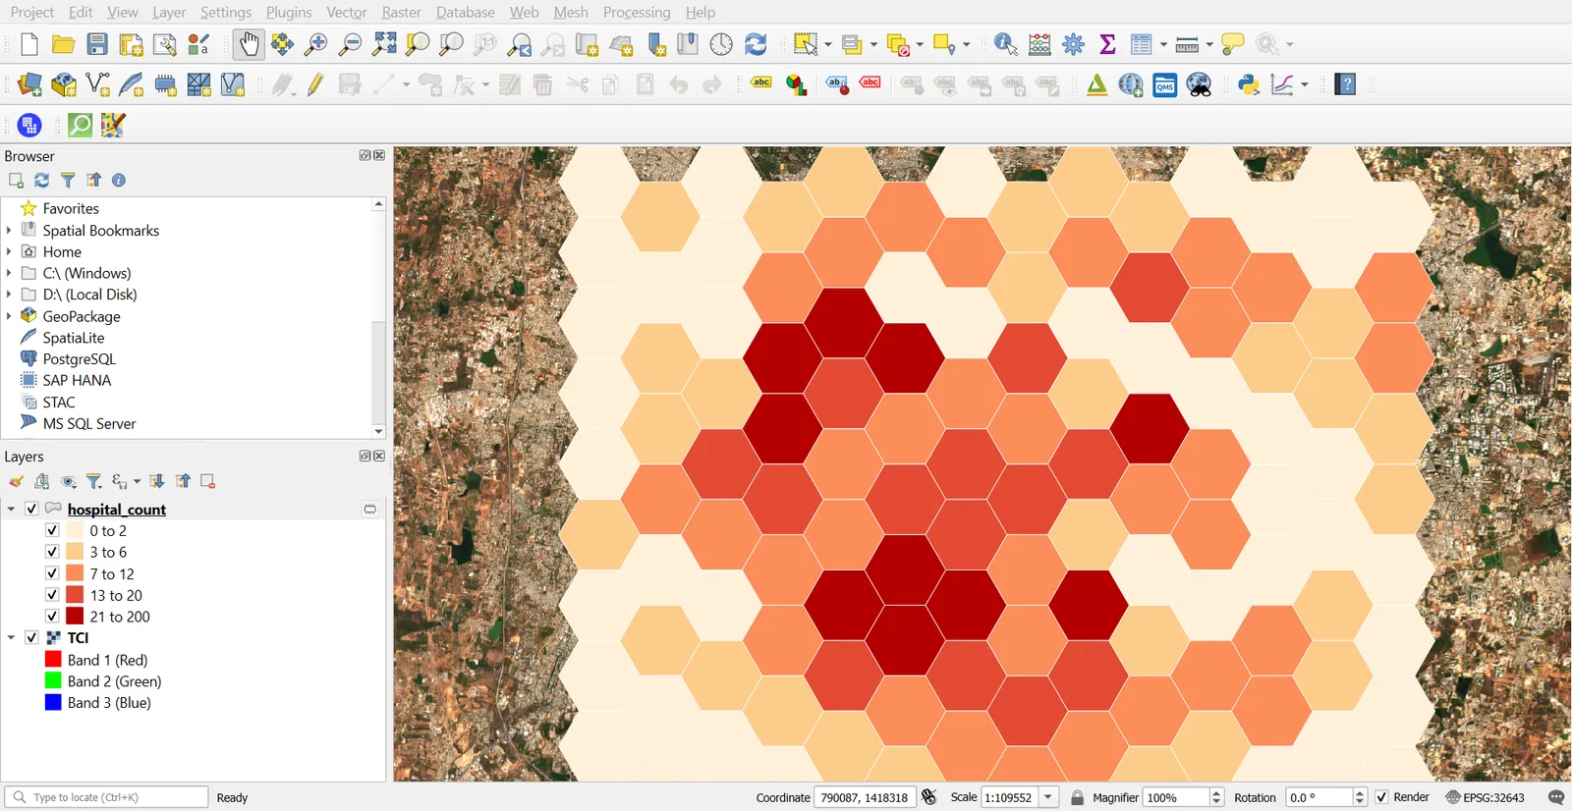Image resolution: width=1572 pixels, height=811 pixels.
Task: Filter the browser with the funnel icon
Action: 68,181
